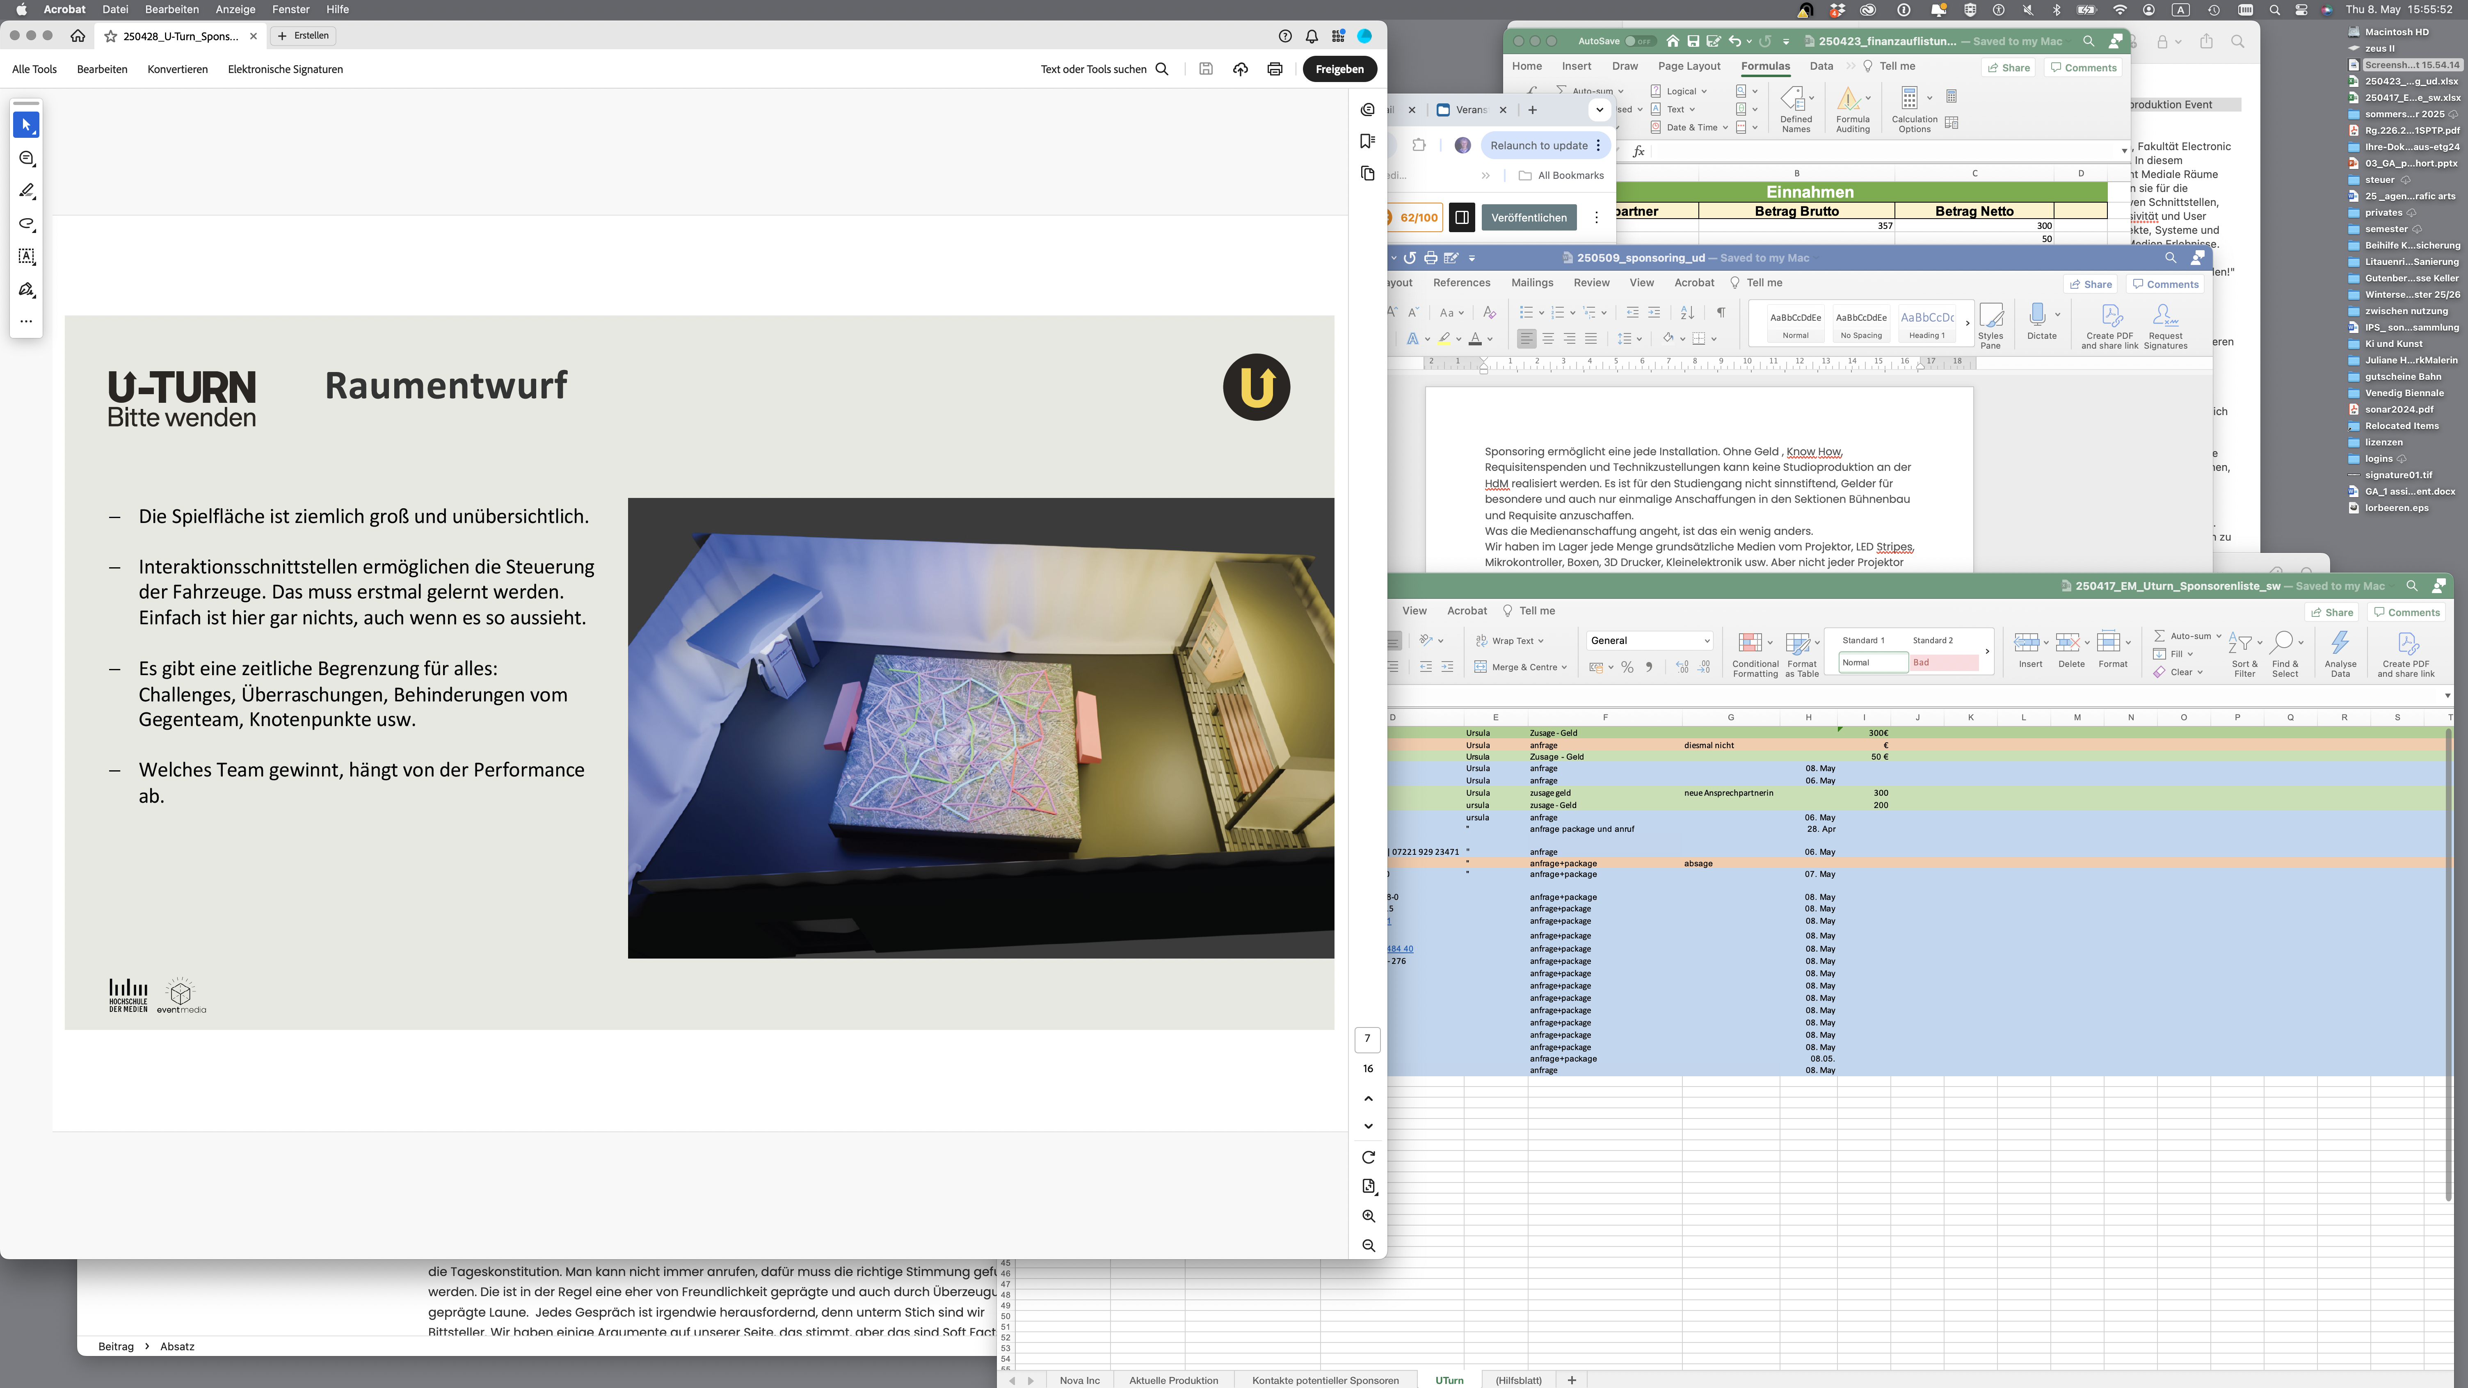Select the text box tool in Acrobat

tap(27, 257)
